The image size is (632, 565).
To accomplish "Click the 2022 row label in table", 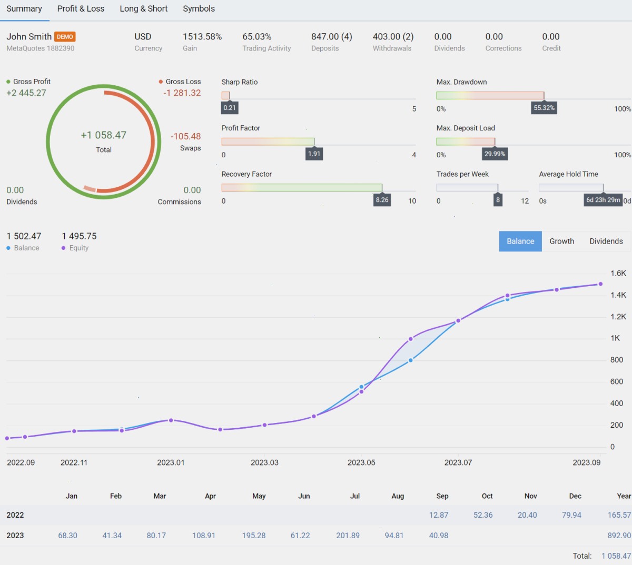I will coord(15,515).
